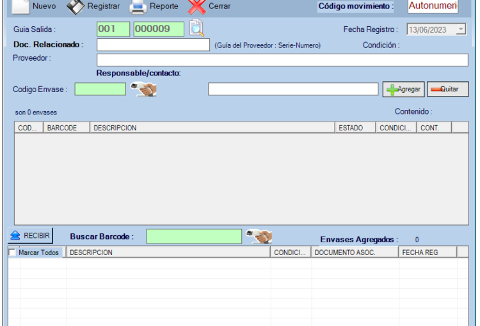Click the Proveedor text field
The width and height of the screenshot is (480, 326).
(282, 60)
